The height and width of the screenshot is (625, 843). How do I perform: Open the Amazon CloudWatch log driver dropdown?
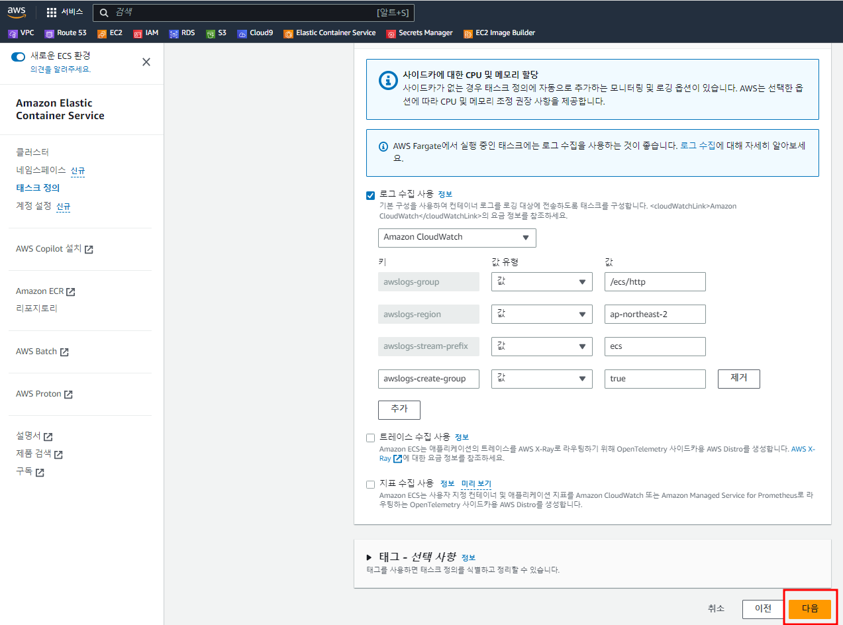[x=457, y=238]
